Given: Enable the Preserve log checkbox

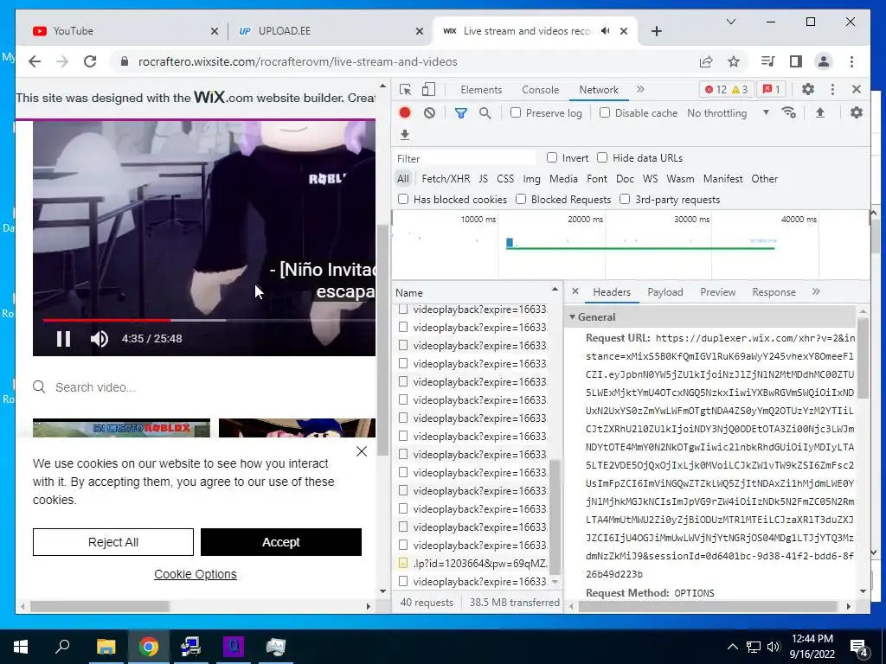Looking at the screenshot, I should pyautogui.click(x=516, y=113).
